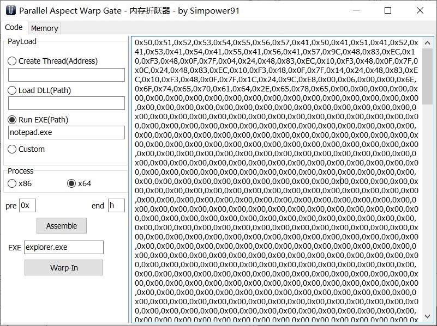This screenshot has width=437, height=326.
Task: Click the Parallel Aspect Warp Gate app icon
Action: [x=10, y=10]
